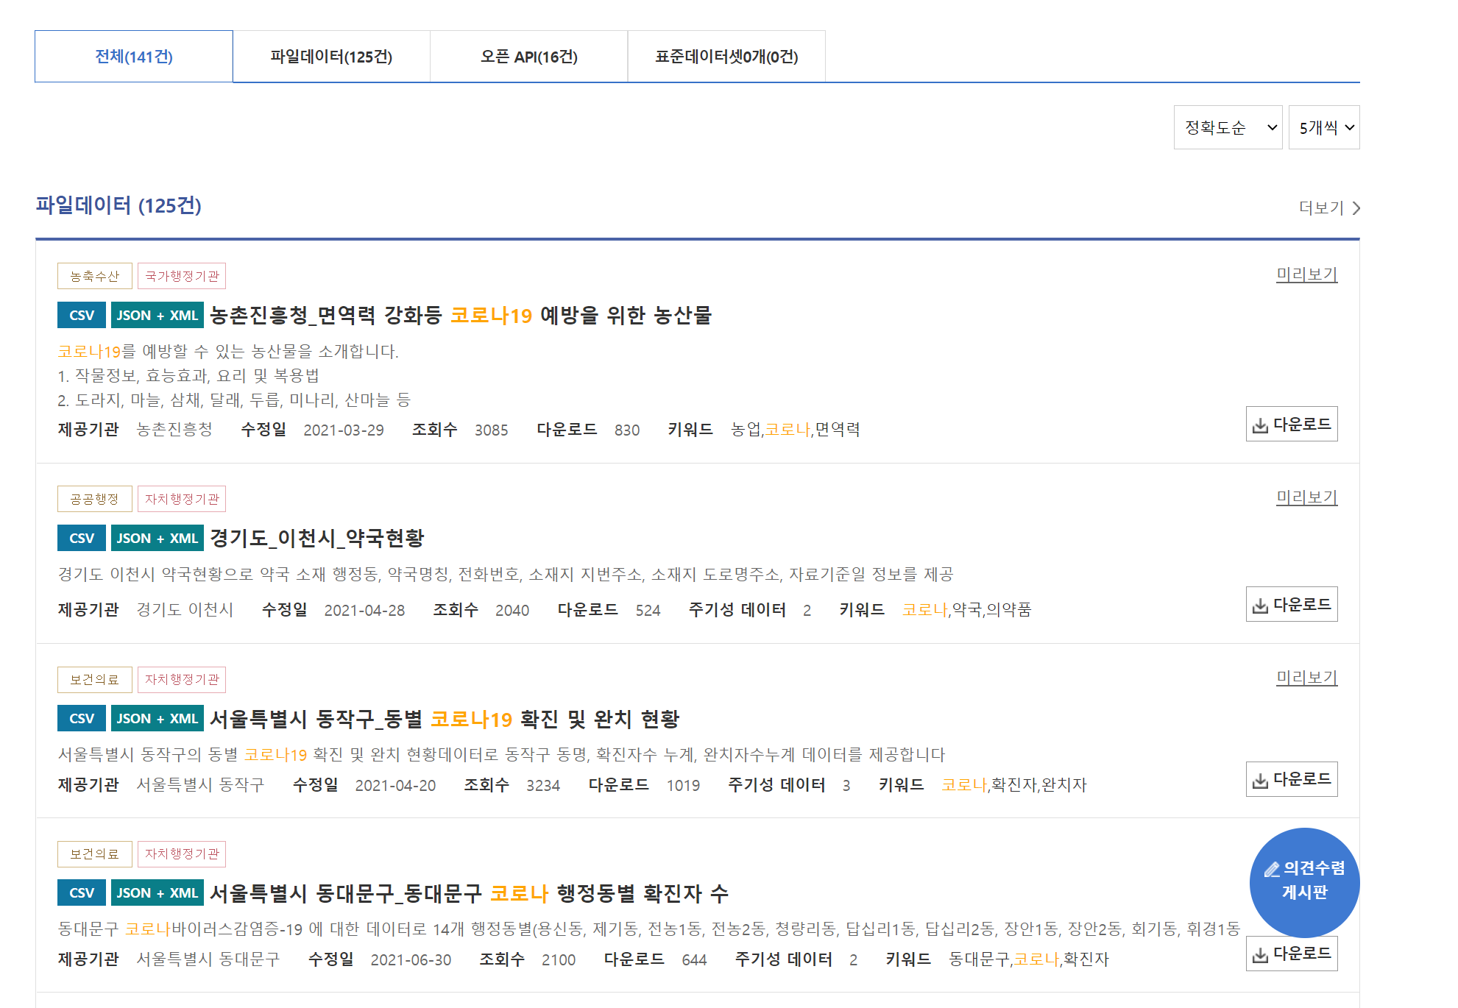1458x1008 pixels.
Task: Click CSV badge on 농촌진흥청 dataset
Action: pyautogui.click(x=81, y=316)
